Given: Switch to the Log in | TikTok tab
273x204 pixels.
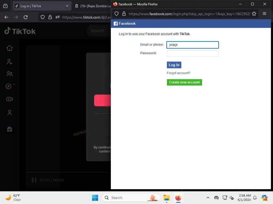Looking at the screenshot, I should point(42,6).
